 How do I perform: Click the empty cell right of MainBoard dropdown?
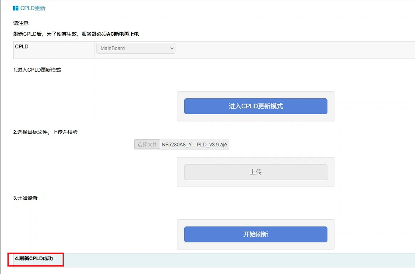[x=293, y=49]
